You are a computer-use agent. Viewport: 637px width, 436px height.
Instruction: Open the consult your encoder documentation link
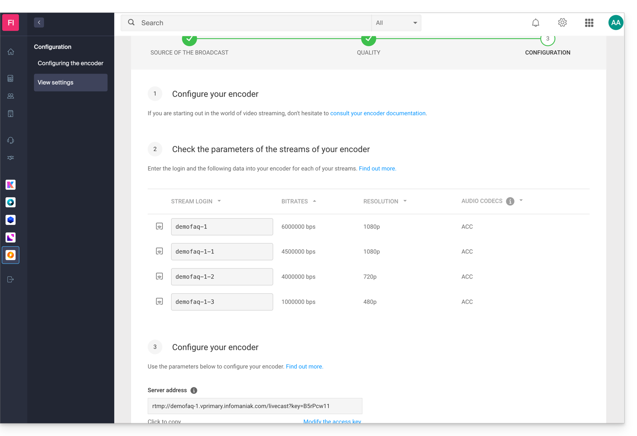coord(378,114)
